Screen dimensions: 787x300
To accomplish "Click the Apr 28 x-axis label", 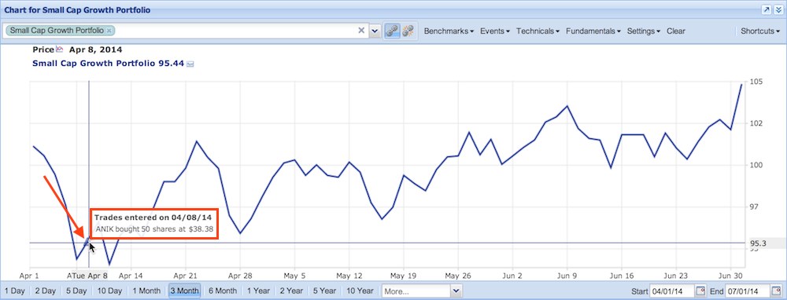I will pos(240,276).
